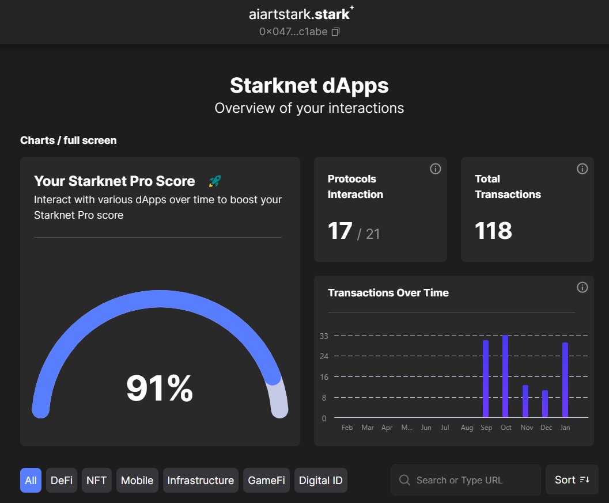609x503 pixels.
Task: Select the Infrastructure category tab
Action: tap(201, 480)
